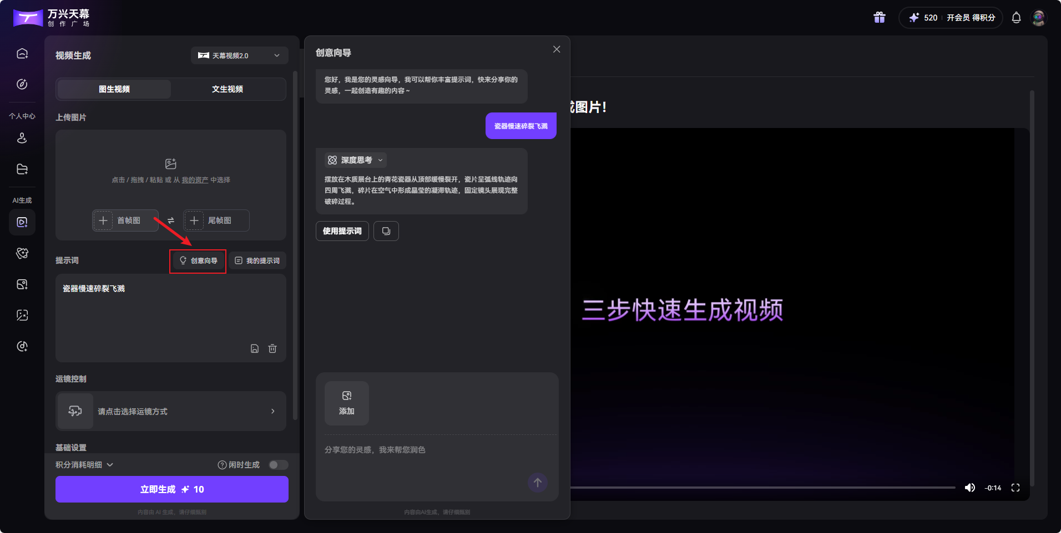This screenshot has height=533, width=1061.
Task: Click the video progress bar
Action: click(x=766, y=488)
